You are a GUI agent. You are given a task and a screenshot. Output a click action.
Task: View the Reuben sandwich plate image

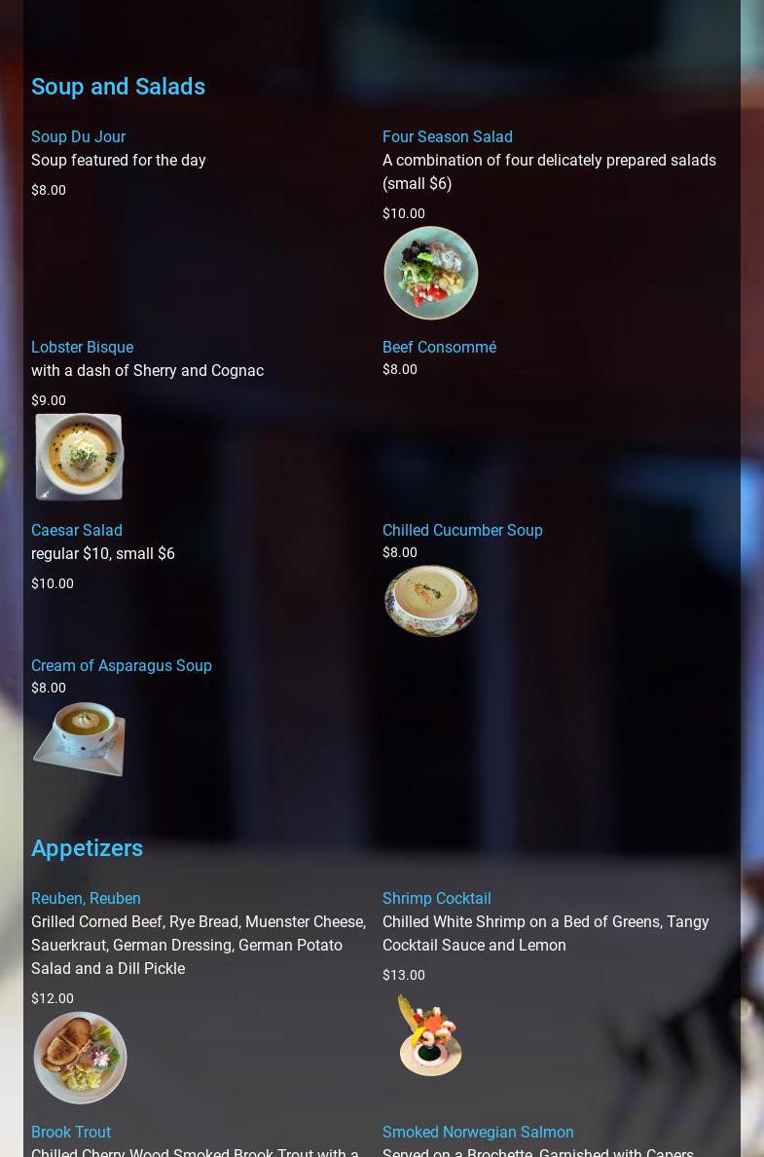pos(81,1058)
